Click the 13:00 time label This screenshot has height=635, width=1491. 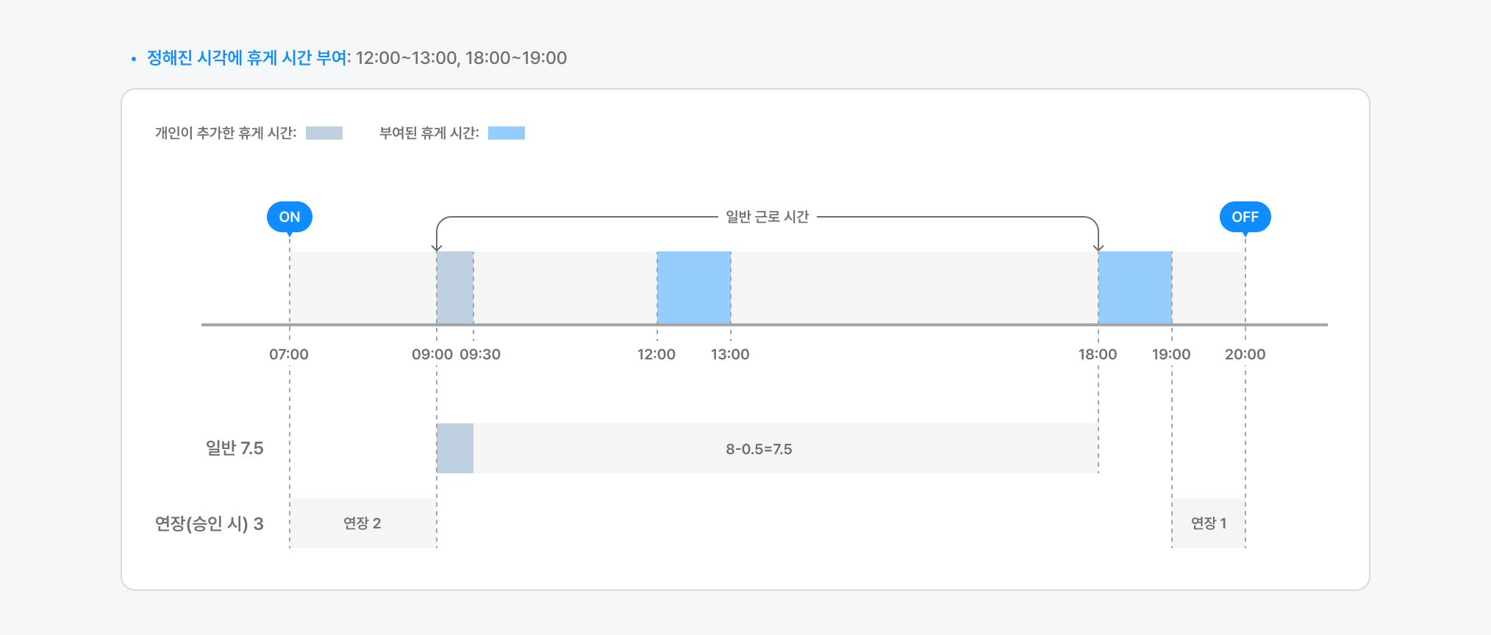coord(730,354)
